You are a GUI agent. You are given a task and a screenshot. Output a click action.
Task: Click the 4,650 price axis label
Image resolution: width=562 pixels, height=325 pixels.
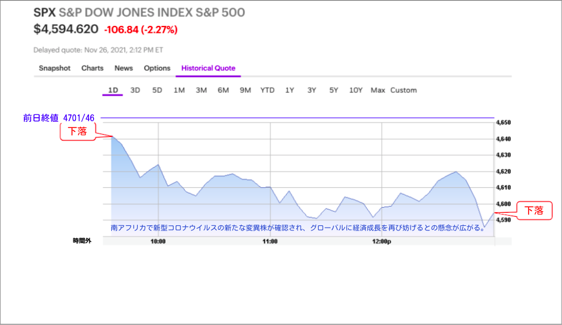click(x=503, y=122)
